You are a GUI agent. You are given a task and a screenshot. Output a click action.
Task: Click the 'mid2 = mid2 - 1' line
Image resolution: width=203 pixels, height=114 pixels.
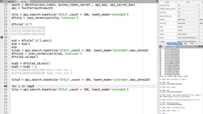pyautogui.click(x=24, y=67)
